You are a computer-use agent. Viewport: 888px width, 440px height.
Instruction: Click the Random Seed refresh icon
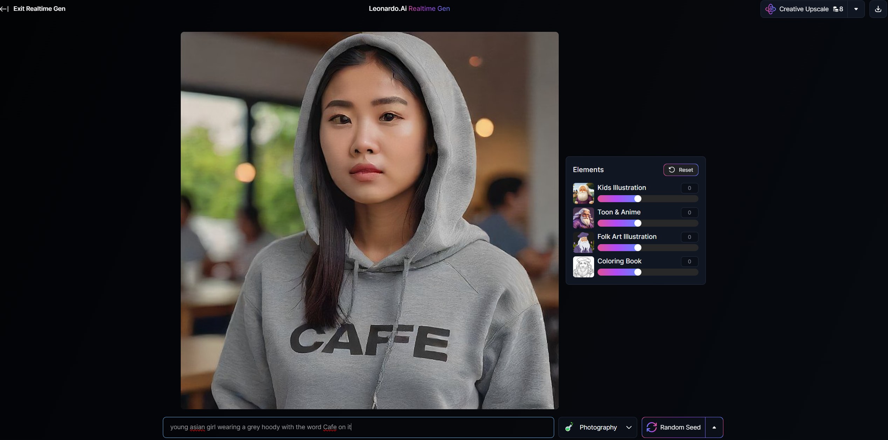(652, 427)
